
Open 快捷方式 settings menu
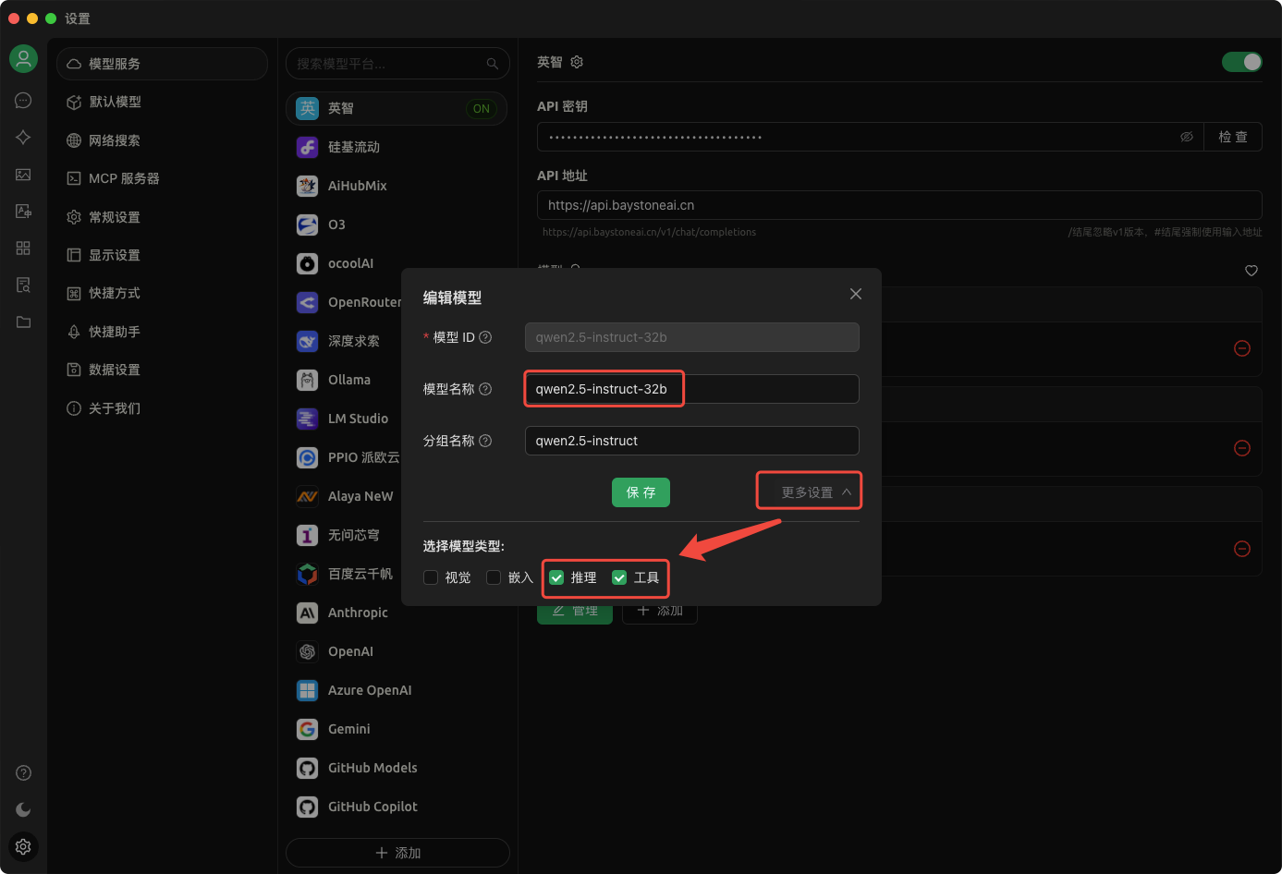pyautogui.click(x=162, y=293)
